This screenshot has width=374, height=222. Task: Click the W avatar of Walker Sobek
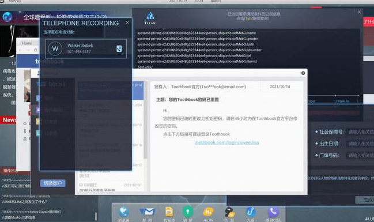tap(55, 48)
